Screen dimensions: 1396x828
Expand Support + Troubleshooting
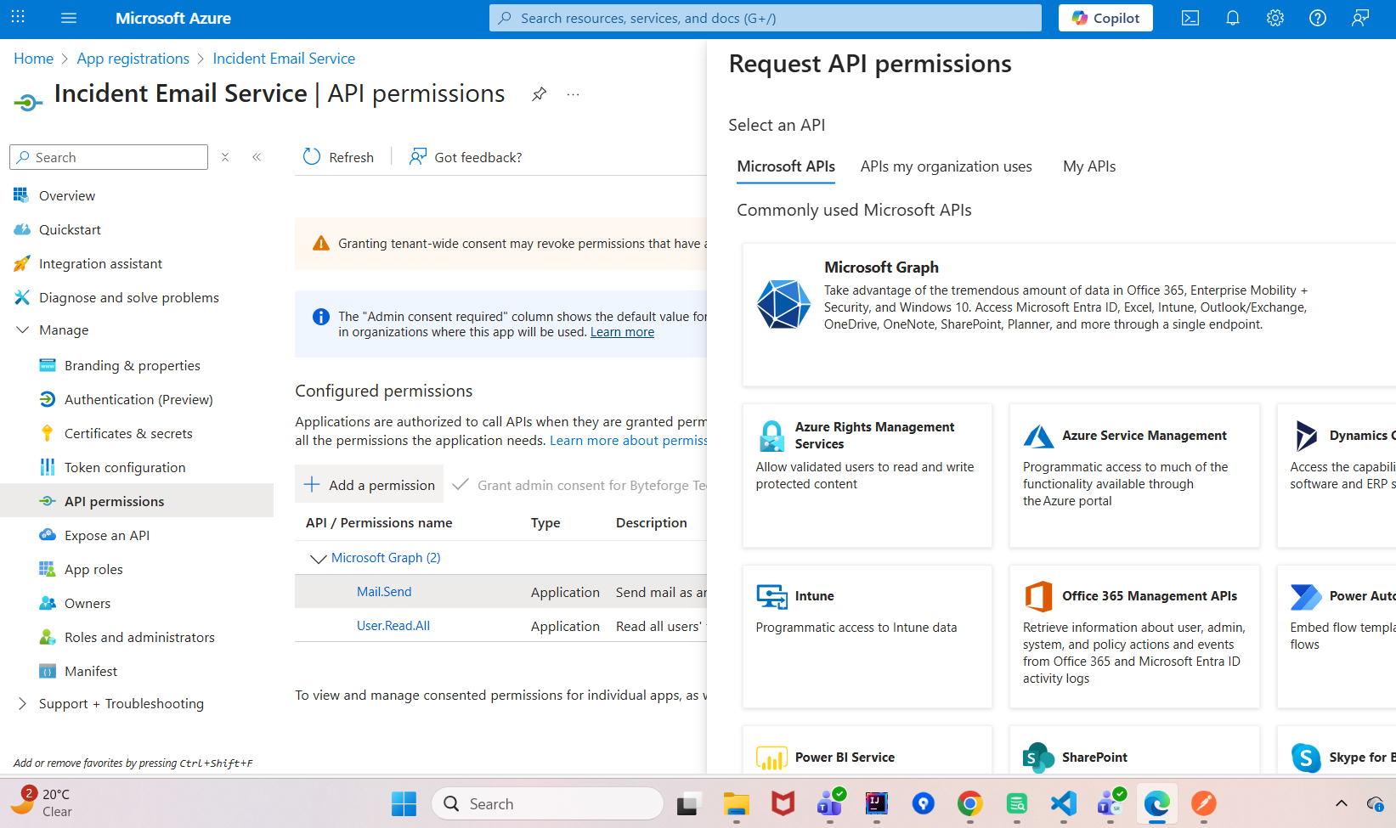point(23,703)
